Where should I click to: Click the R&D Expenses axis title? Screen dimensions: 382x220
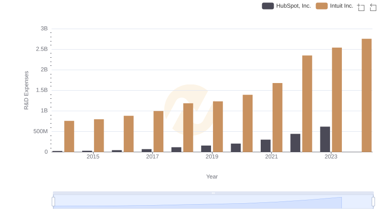pyautogui.click(x=27, y=90)
